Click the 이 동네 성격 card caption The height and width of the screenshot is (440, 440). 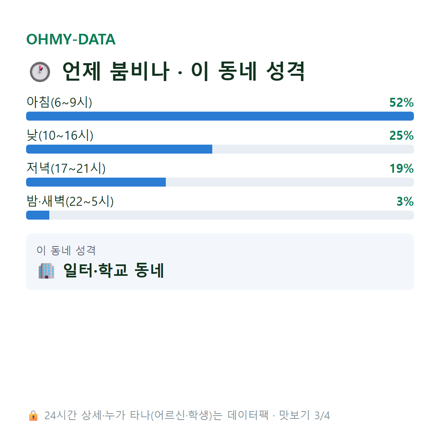point(66,250)
